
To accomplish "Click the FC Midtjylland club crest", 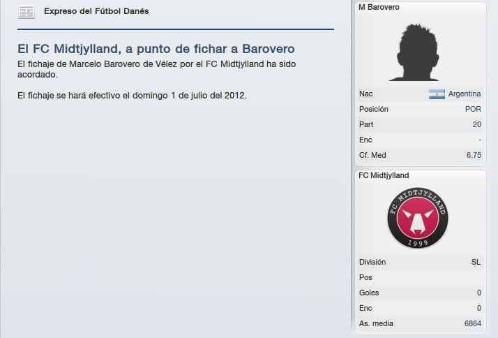I will (x=418, y=218).
